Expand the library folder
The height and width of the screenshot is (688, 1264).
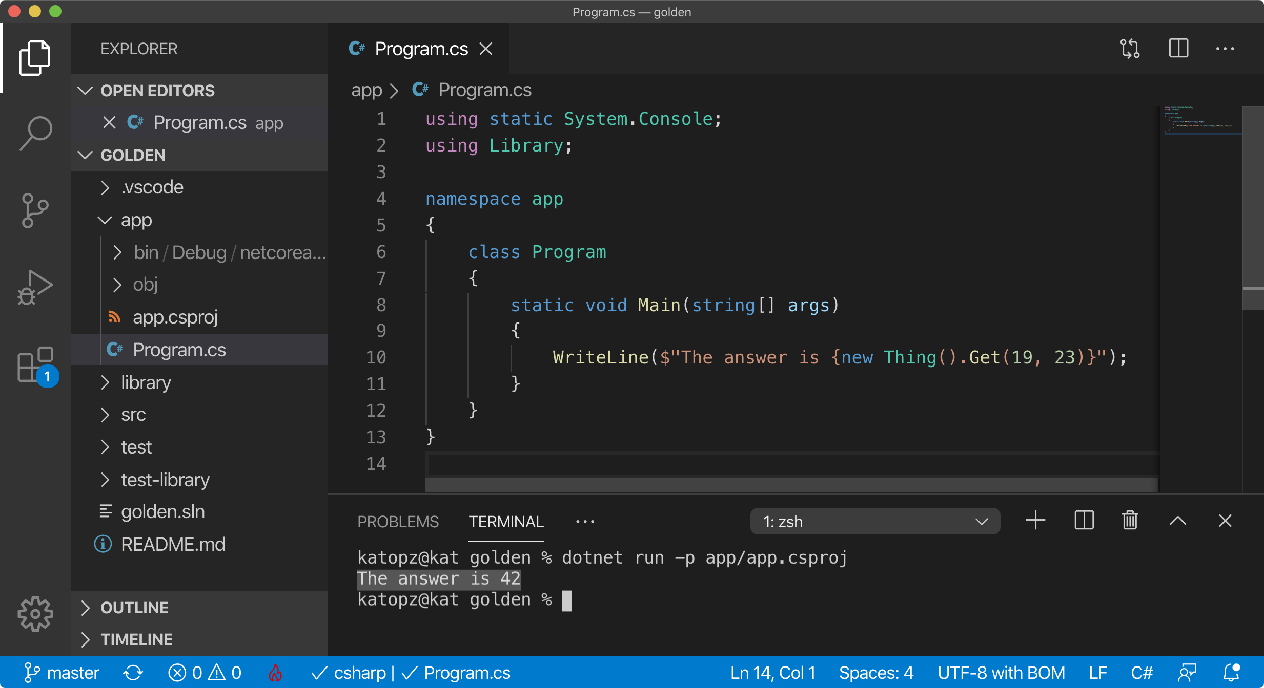146,382
